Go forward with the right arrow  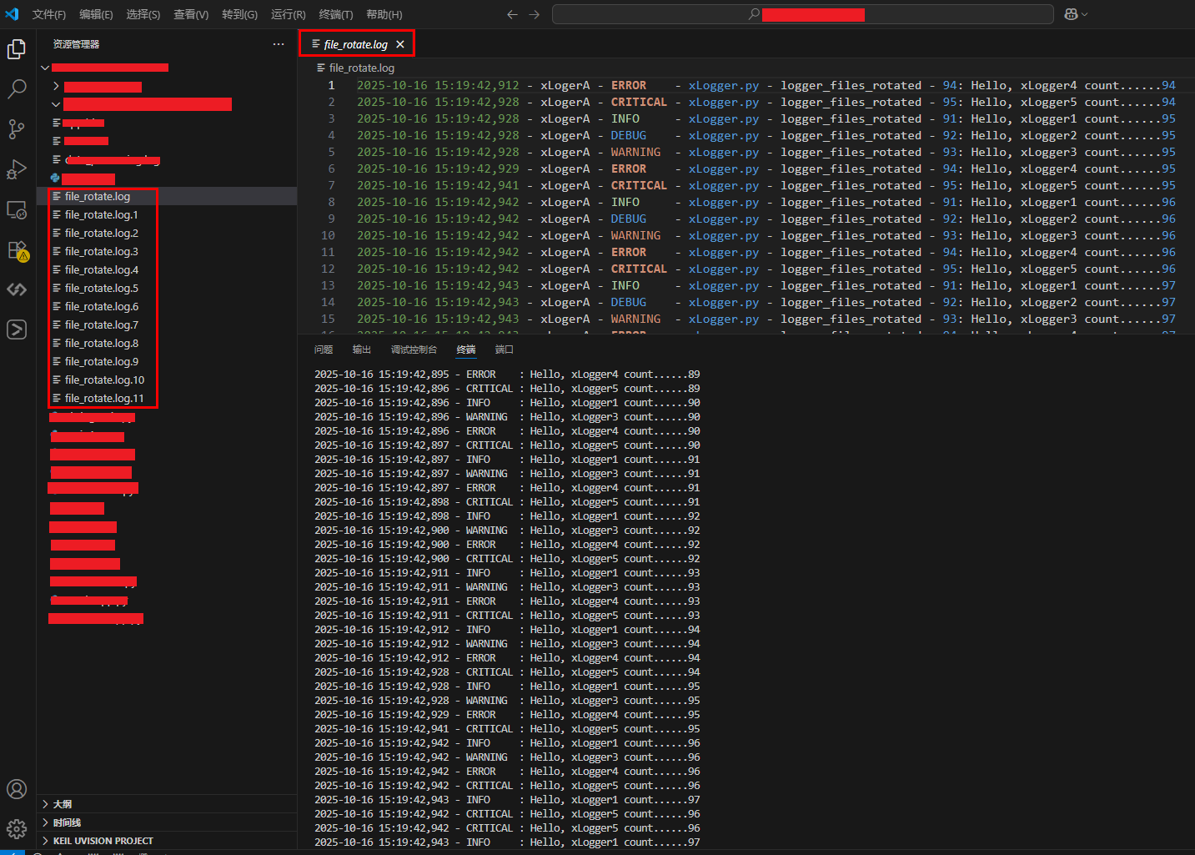point(535,14)
